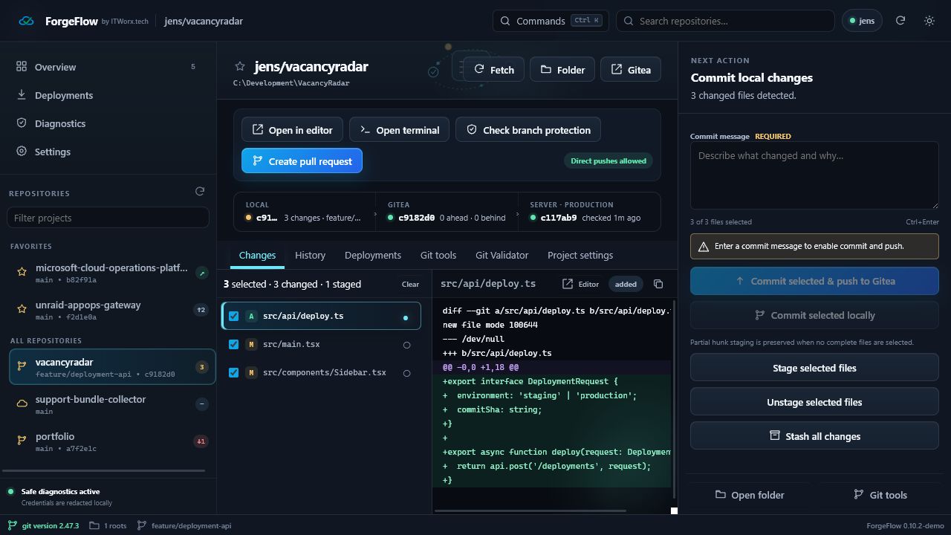Toggle staged circle for src/components/Sidebar.tsx
Image resolution: width=951 pixels, height=535 pixels.
406,373
